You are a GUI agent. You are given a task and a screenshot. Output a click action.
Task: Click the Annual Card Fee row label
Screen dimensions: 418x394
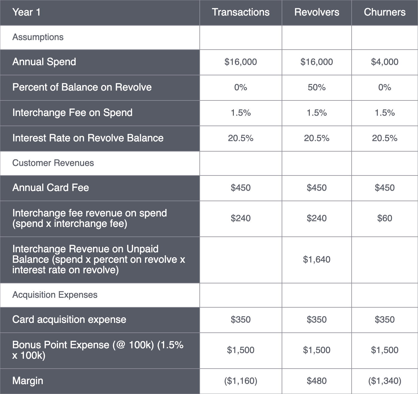tap(51, 188)
